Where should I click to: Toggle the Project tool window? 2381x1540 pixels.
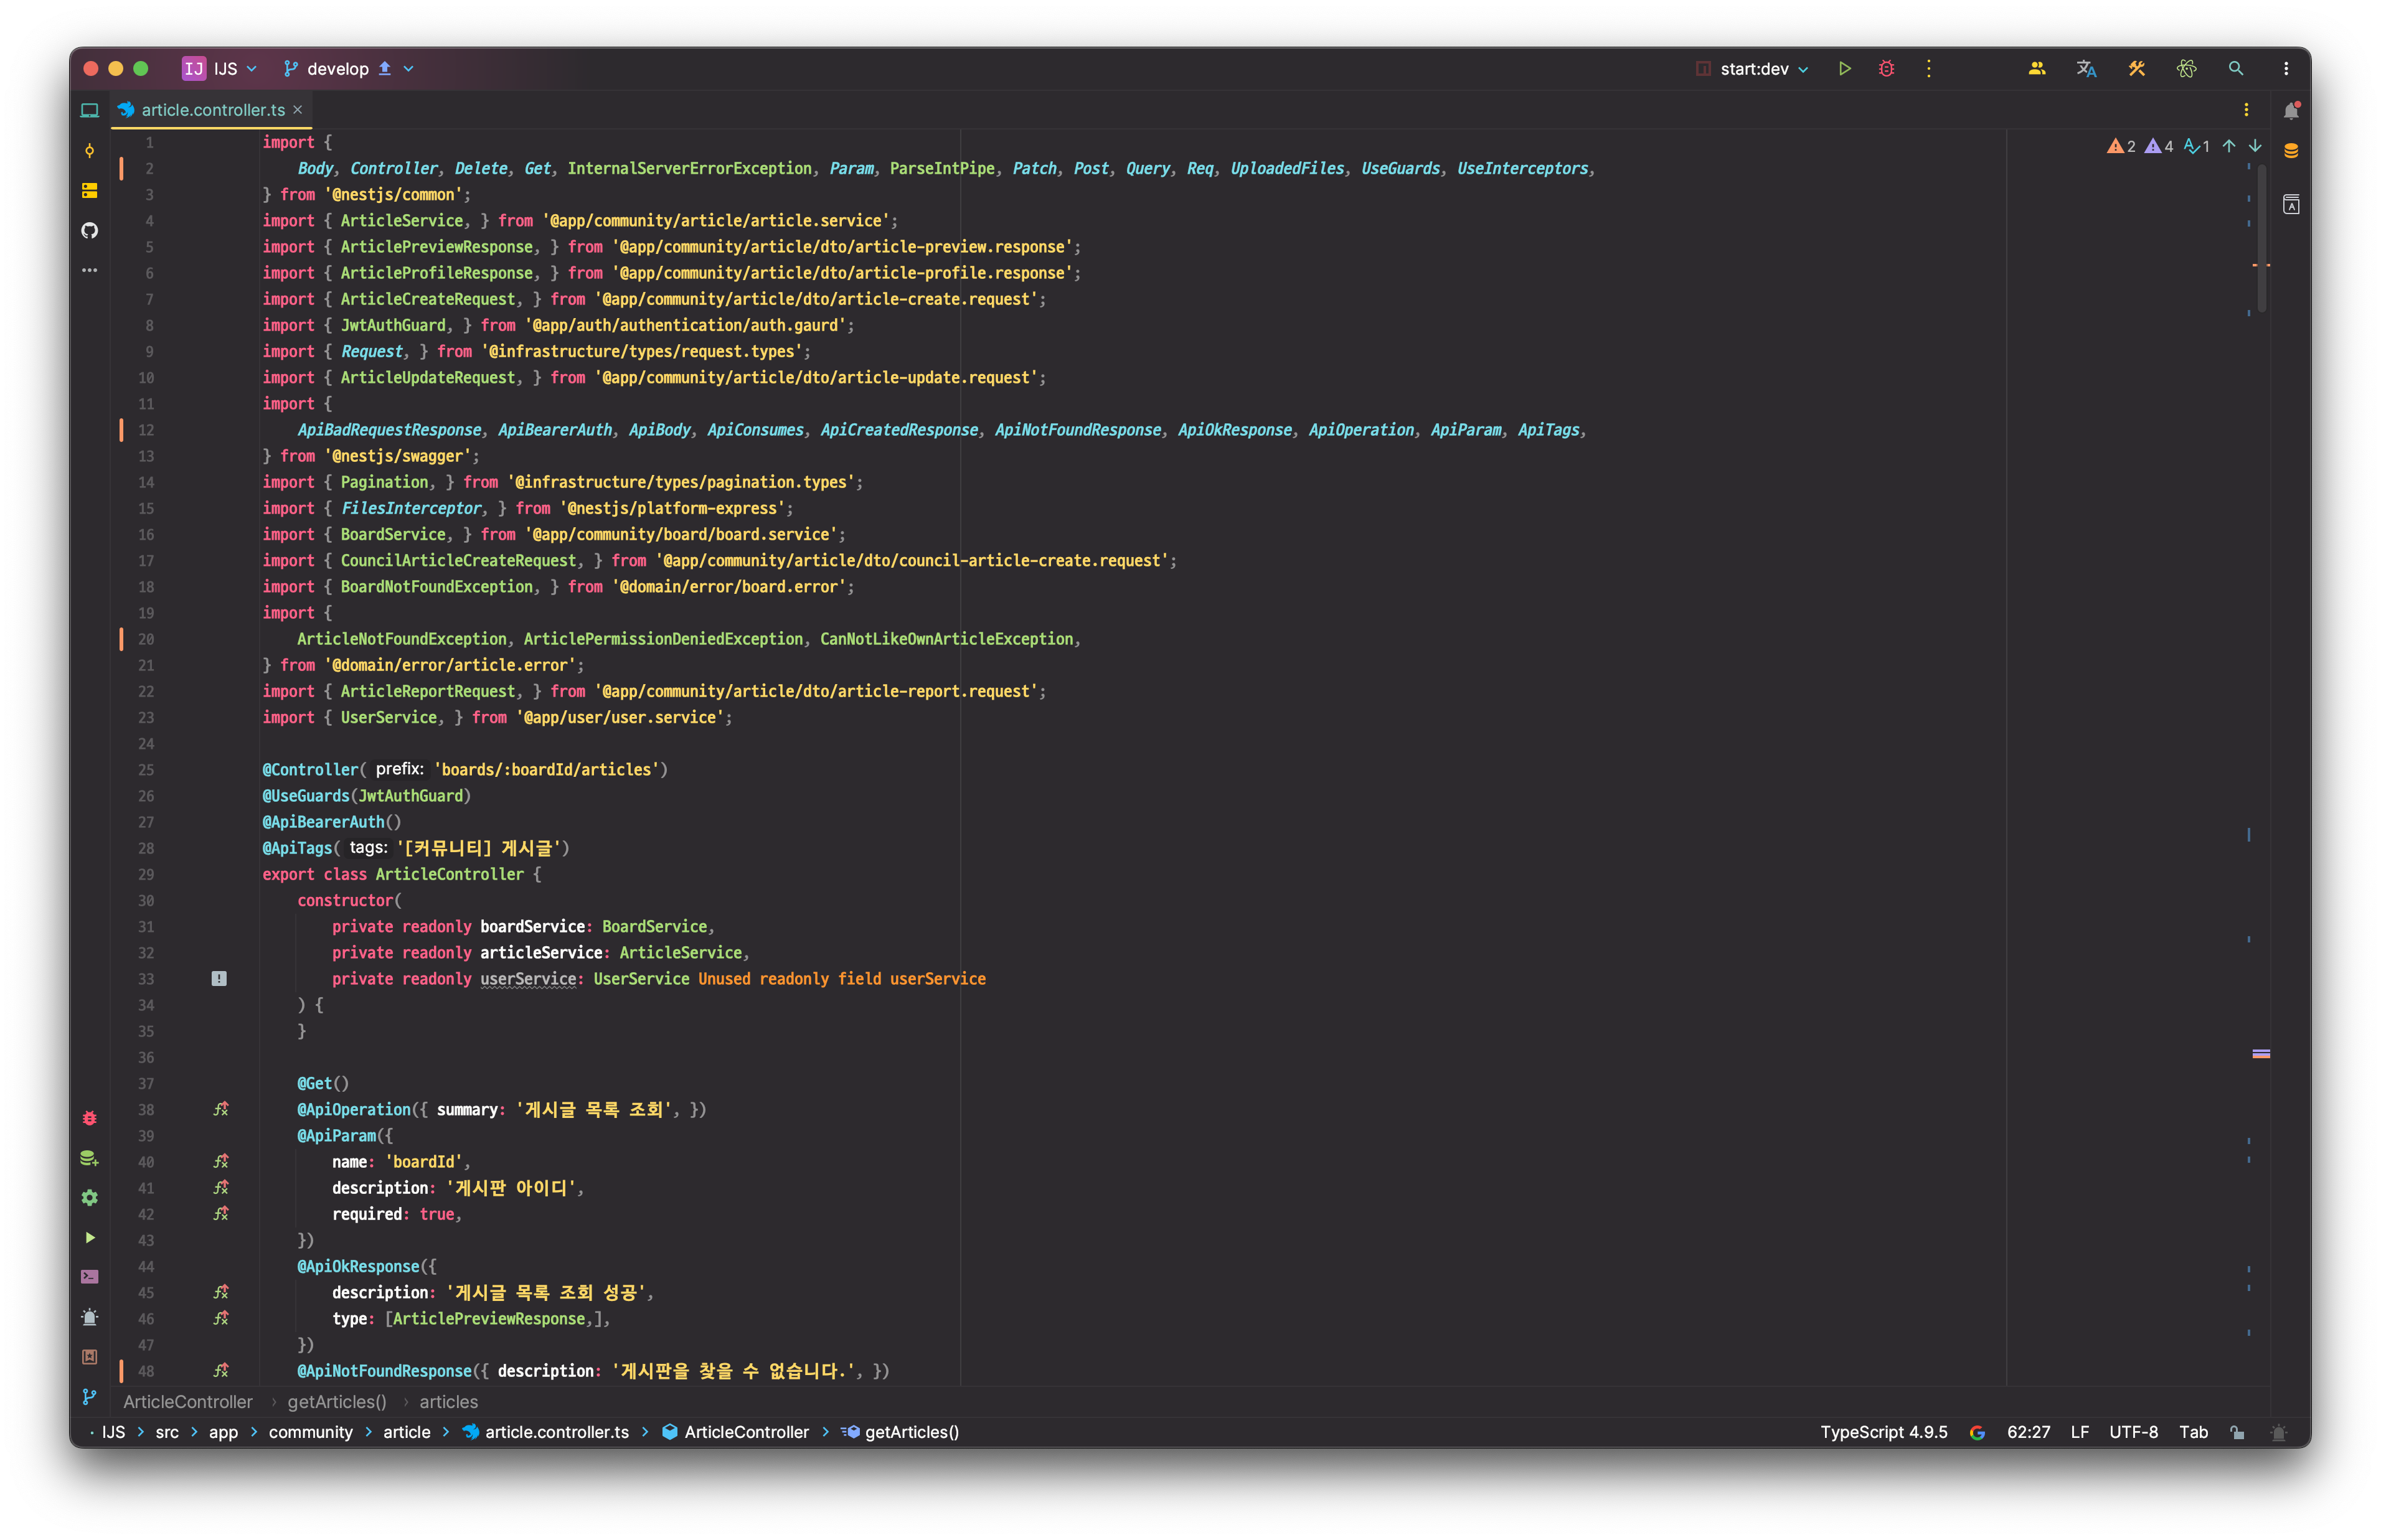(x=89, y=111)
